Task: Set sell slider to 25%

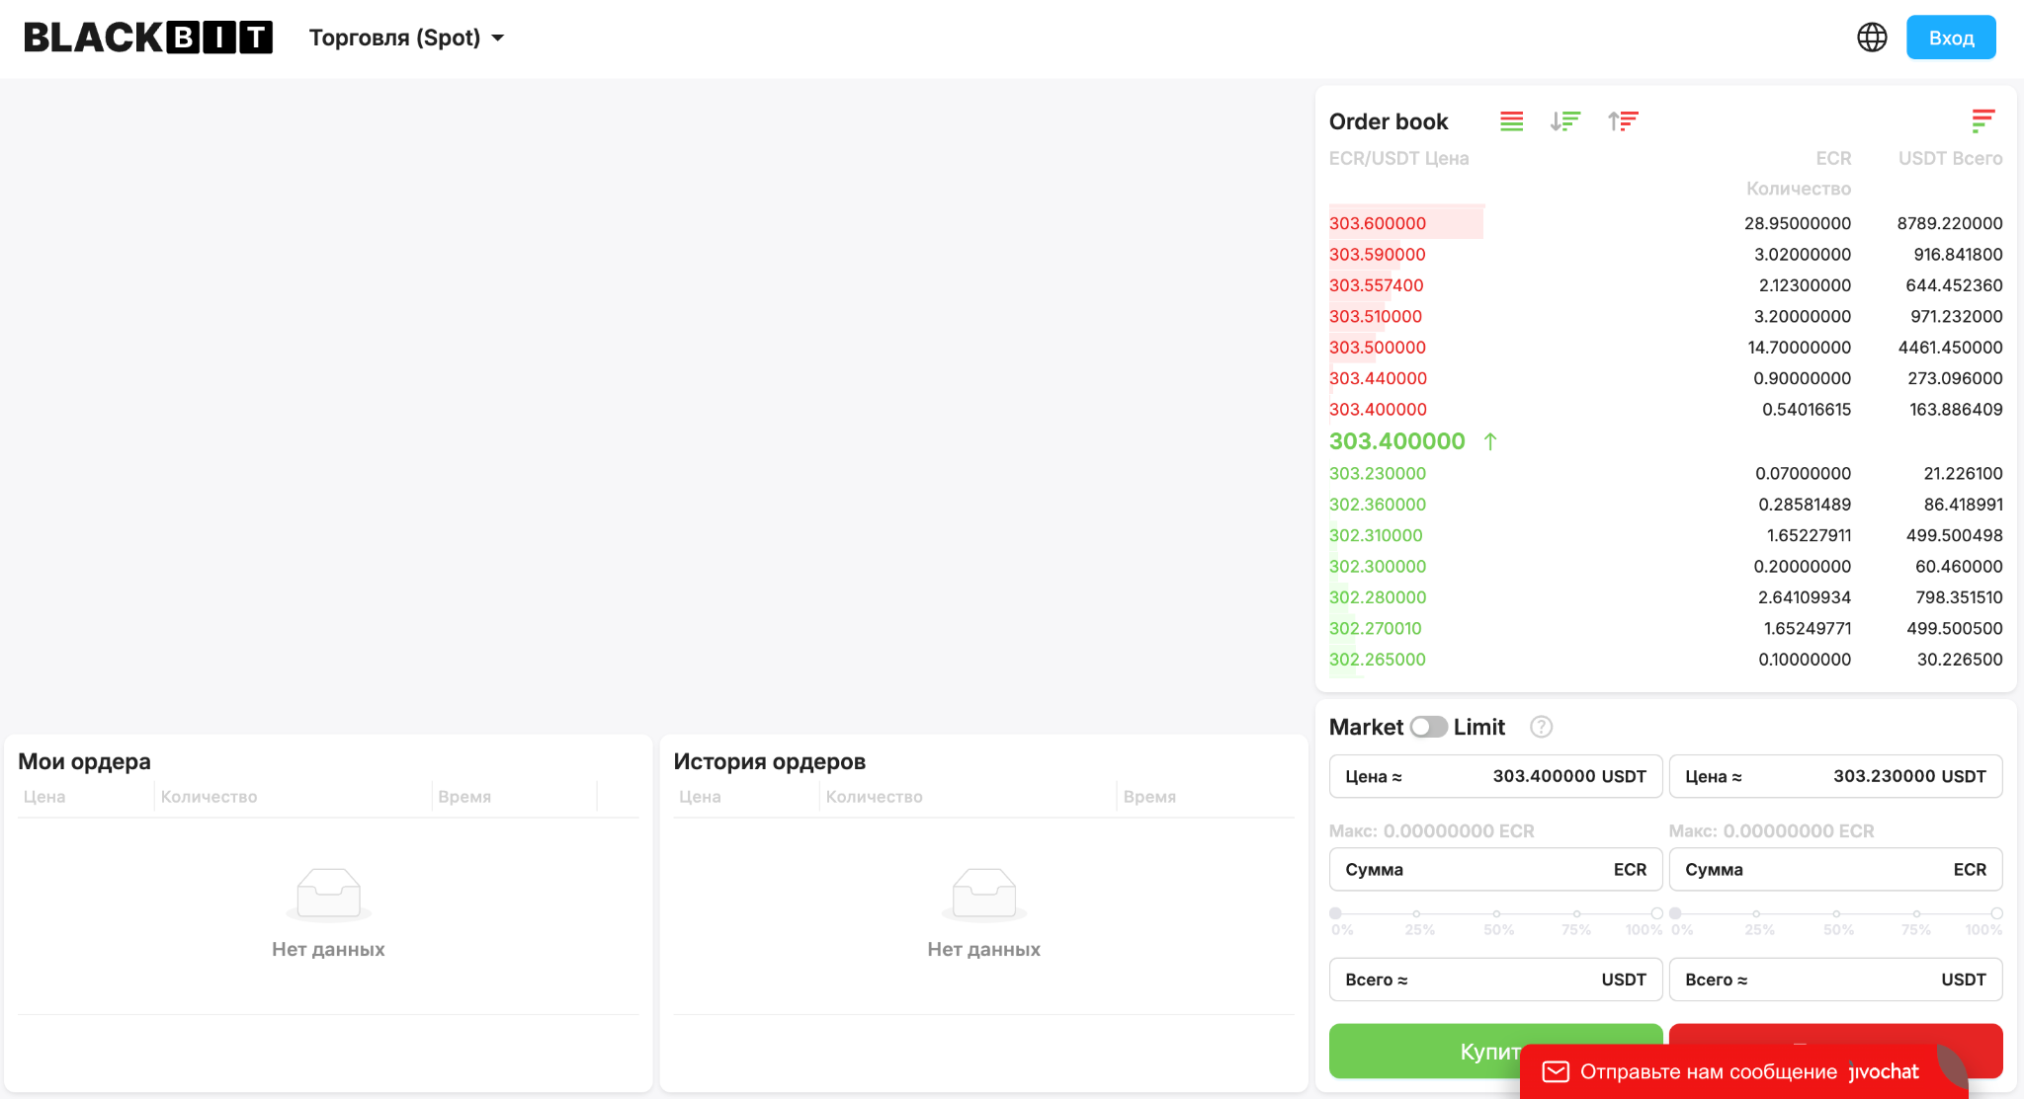Action: point(1756,913)
